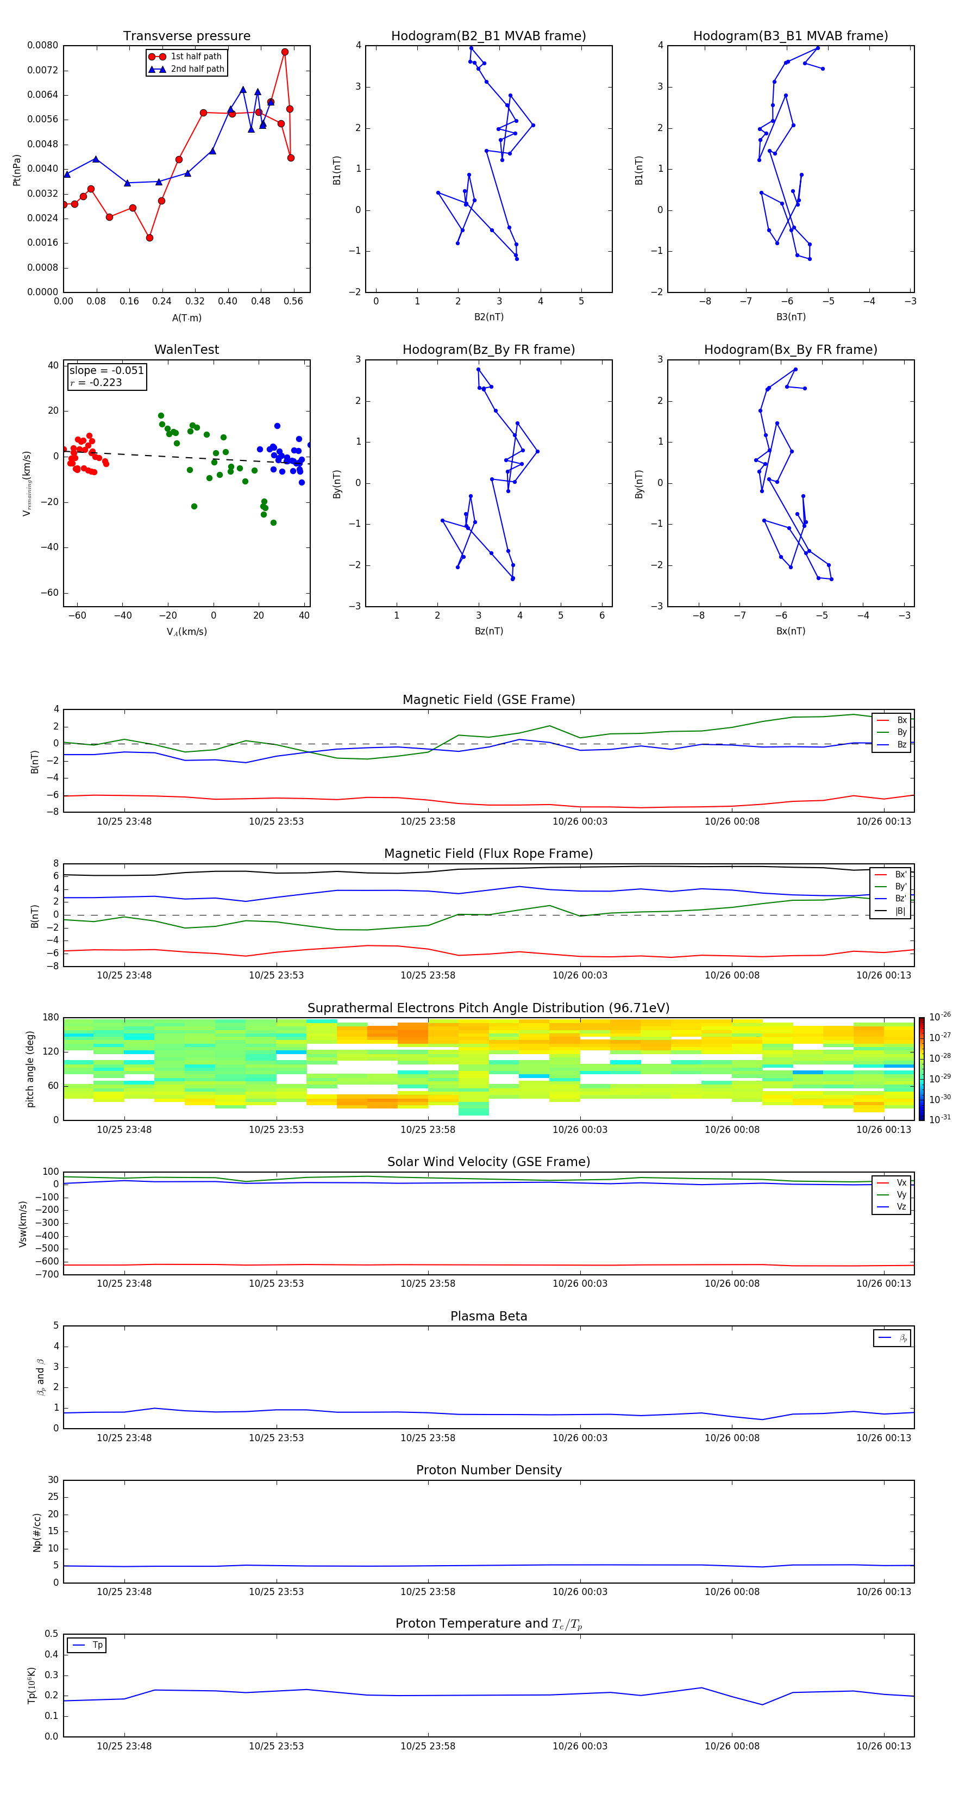
Task: Select the "slope = -0.051" annotation
Action: click(106, 371)
